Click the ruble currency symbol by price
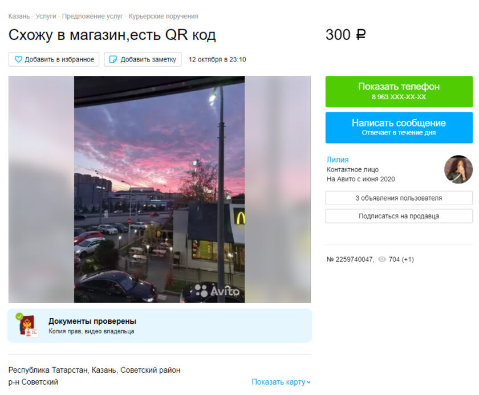Viewport: 479px width, 395px height. point(361,35)
